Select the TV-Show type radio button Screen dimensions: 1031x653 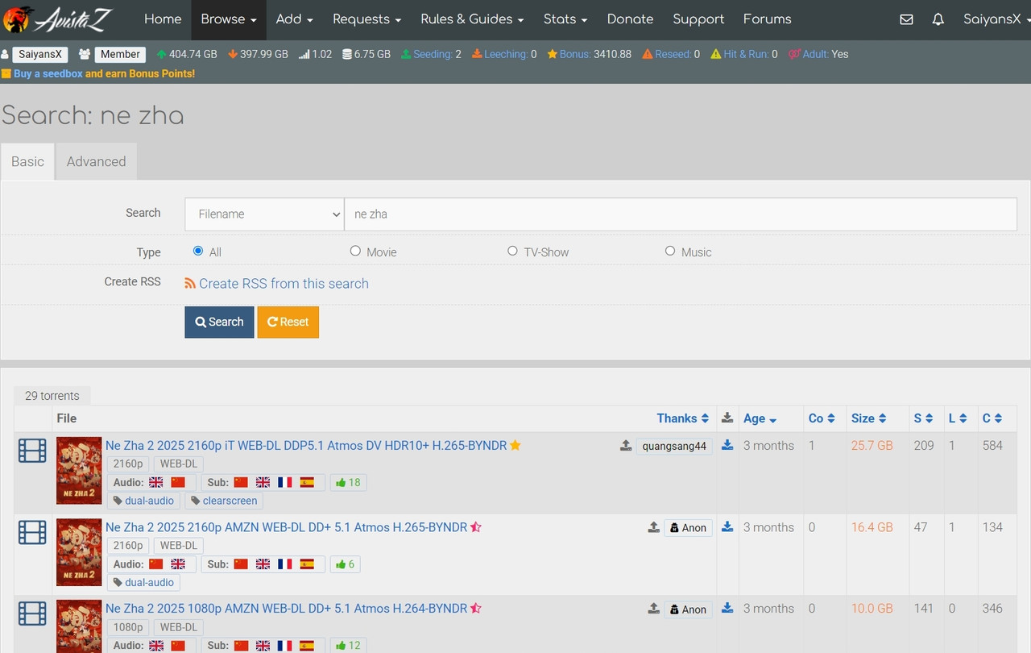[512, 251]
